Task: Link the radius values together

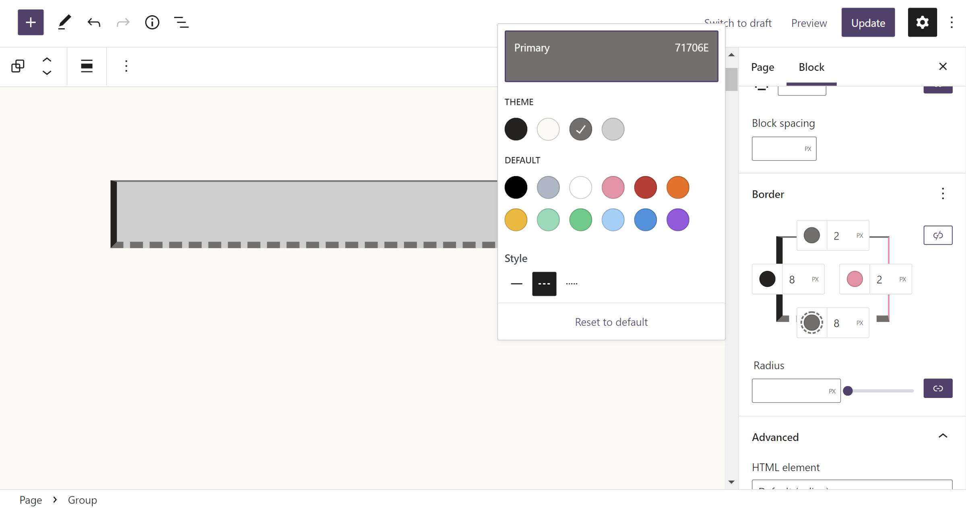Action: [x=938, y=388]
